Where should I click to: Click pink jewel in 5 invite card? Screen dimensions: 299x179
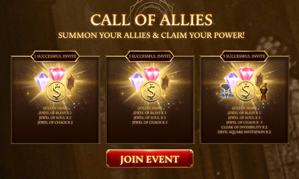[246, 73]
